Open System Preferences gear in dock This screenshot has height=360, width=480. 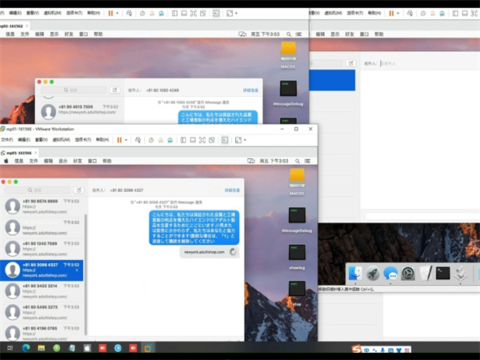tap(408, 273)
